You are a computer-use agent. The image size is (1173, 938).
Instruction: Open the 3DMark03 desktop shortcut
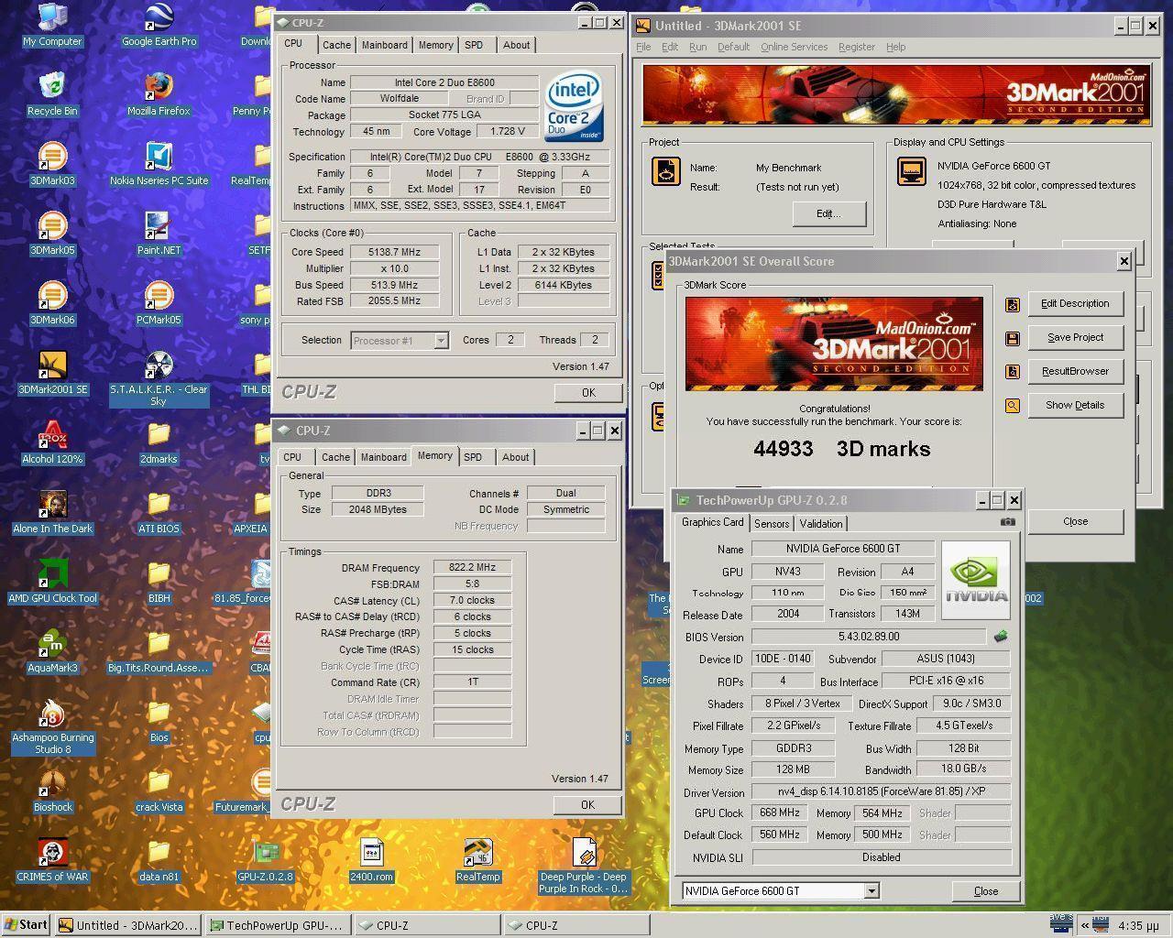(x=52, y=164)
